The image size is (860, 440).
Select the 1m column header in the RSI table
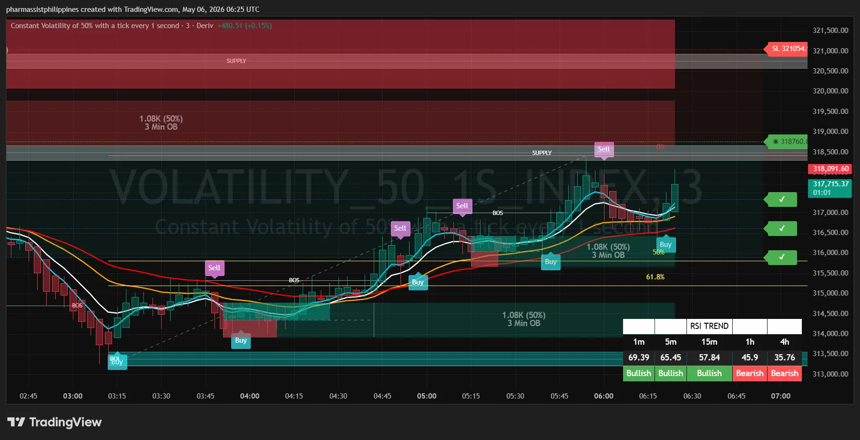(639, 342)
